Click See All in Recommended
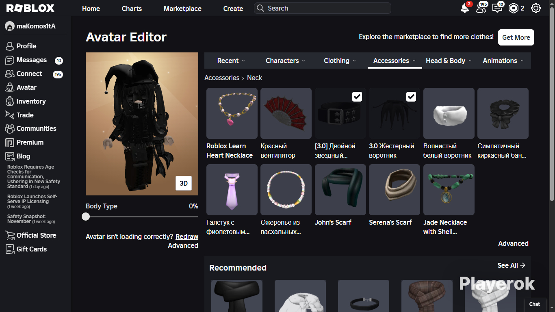The width and height of the screenshot is (555, 312). tap(511, 265)
